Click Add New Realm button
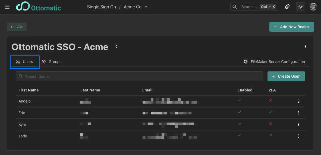Screen dimensions: 321x155 click(x=291, y=27)
